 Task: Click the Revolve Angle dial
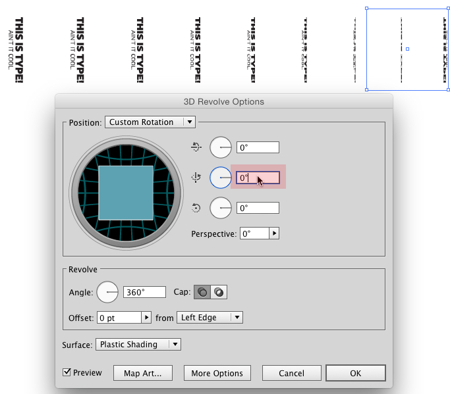click(107, 292)
